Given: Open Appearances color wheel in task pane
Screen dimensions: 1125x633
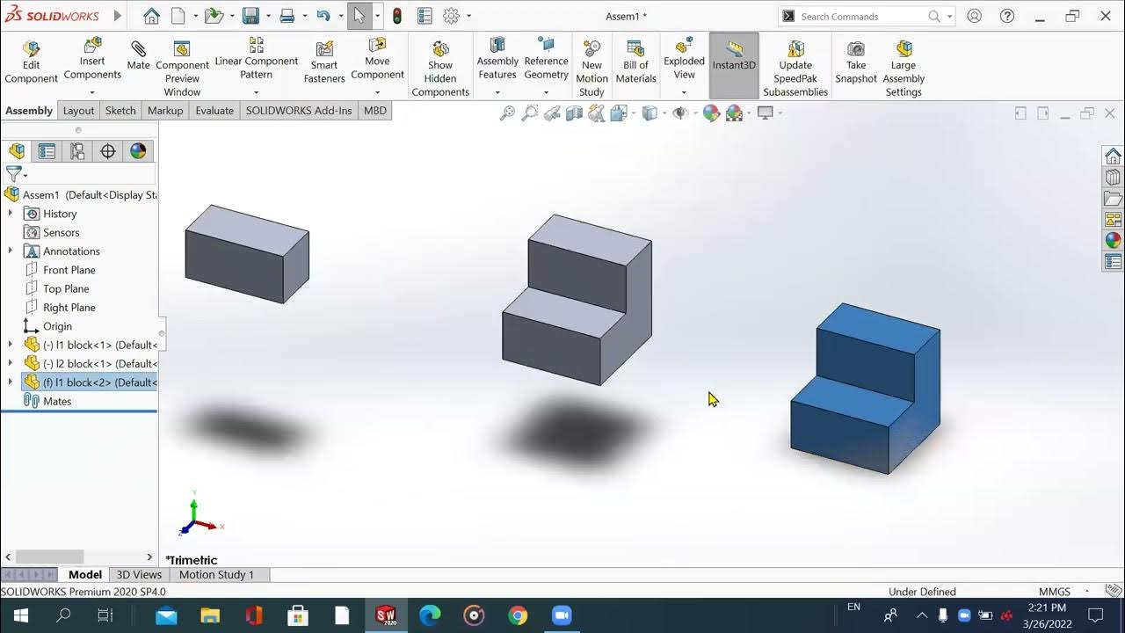Looking at the screenshot, I should (1113, 240).
